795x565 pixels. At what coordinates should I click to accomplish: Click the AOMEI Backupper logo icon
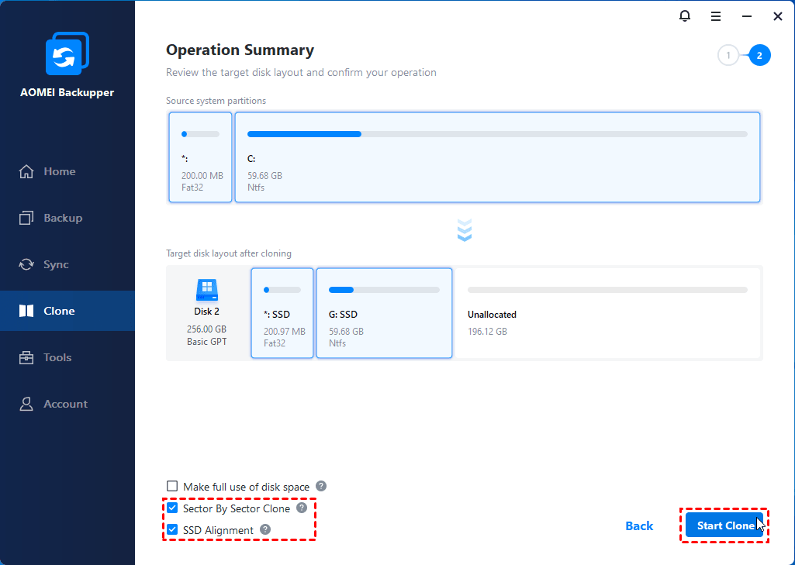(x=67, y=55)
